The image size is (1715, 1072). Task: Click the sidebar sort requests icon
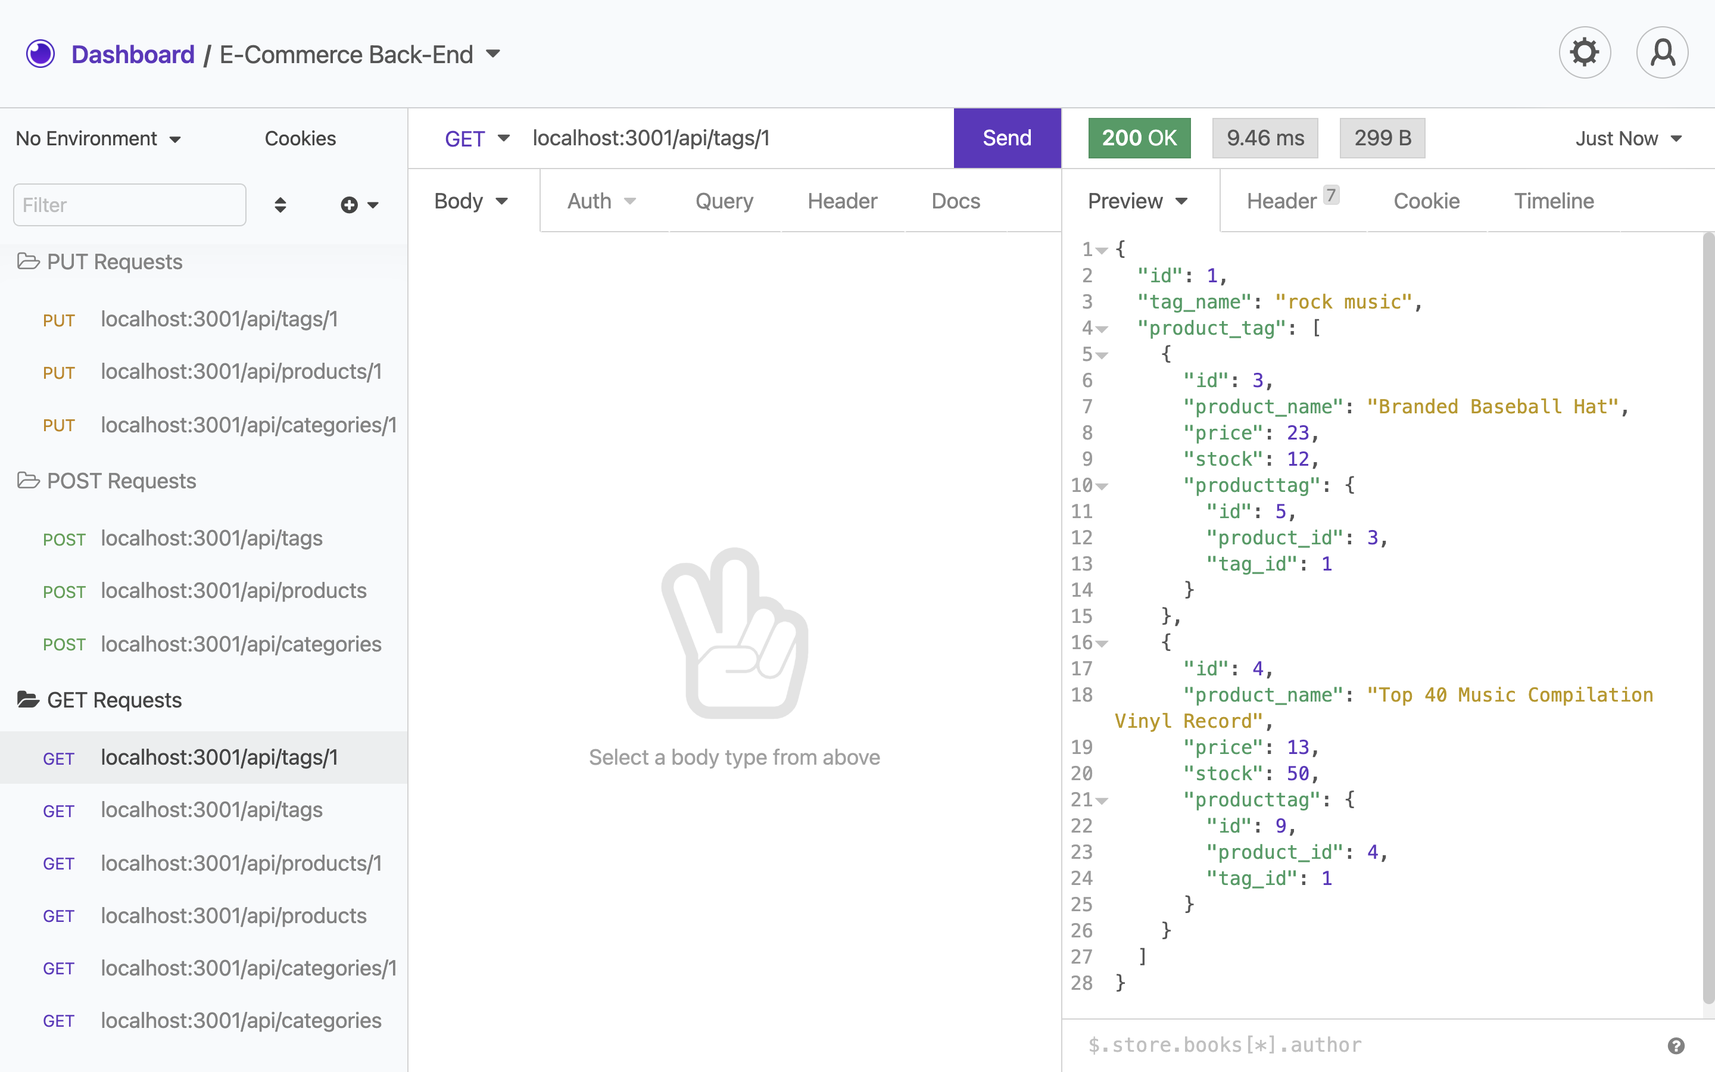280,205
